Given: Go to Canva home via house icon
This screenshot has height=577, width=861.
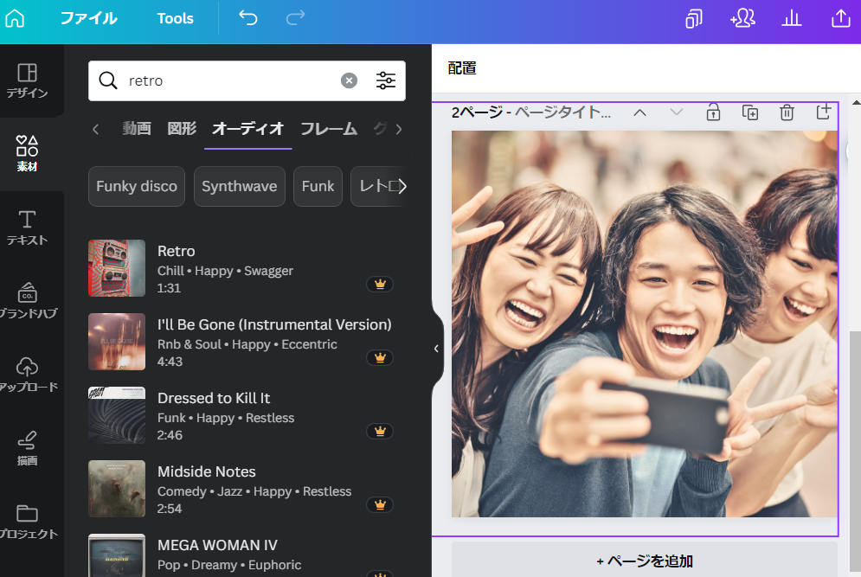Looking at the screenshot, I should click(15, 18).
